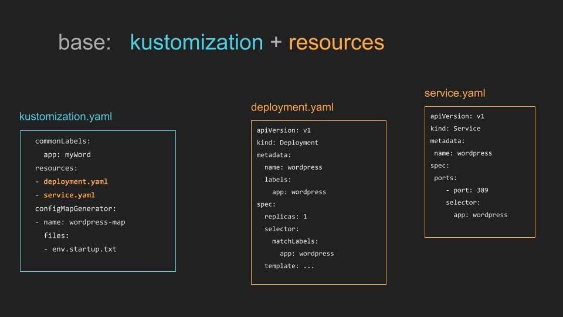The image size is (563, 317).
Task: Click "apiVersion: v1" in the service box
Action: tap(457, 116)
